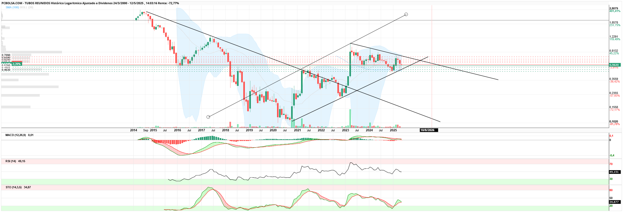Click the SMA (100) indicator label
Viewport: 623px width, 212px height.
(x=12, y=7)
